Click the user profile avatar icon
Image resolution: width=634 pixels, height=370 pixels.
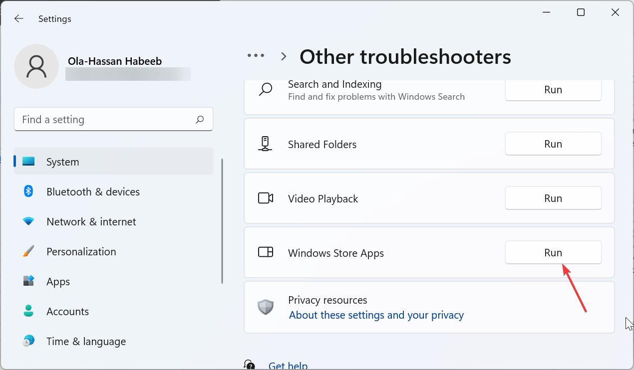[36, 66]
